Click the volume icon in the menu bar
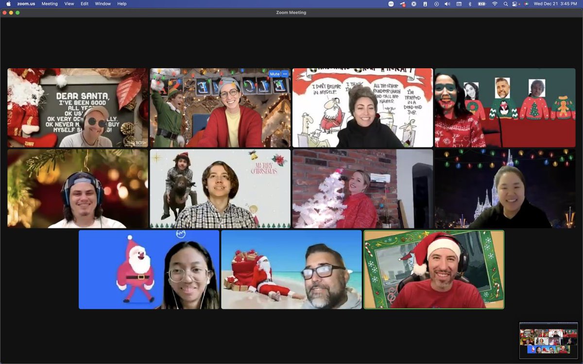Screen dimensions: 583x364 447,4
